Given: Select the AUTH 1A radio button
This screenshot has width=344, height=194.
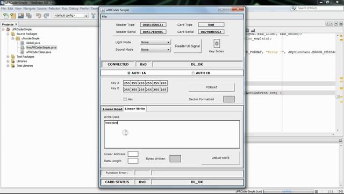Looking at the screenshot, I should 129,73.
